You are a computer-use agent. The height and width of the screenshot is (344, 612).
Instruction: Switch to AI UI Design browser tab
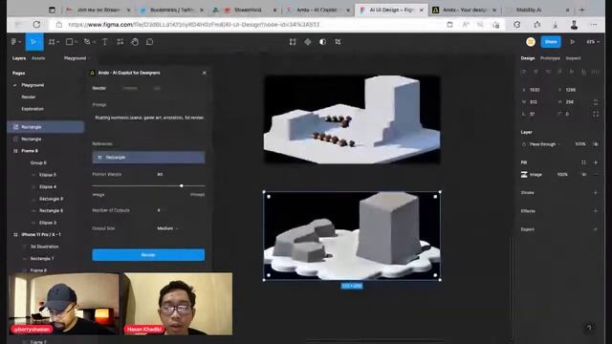pos(391,10)
